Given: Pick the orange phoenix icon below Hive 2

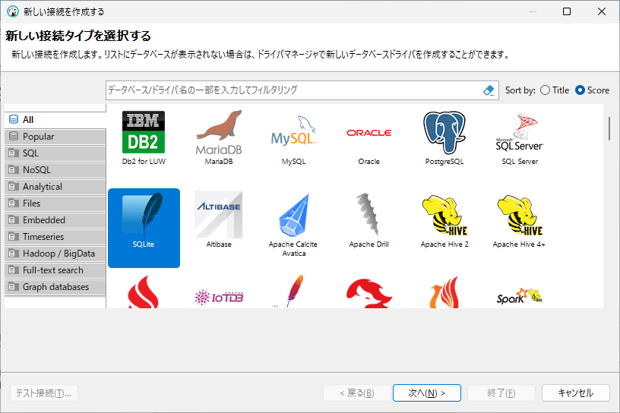Looking at the screenshot, I should [444, 292].
